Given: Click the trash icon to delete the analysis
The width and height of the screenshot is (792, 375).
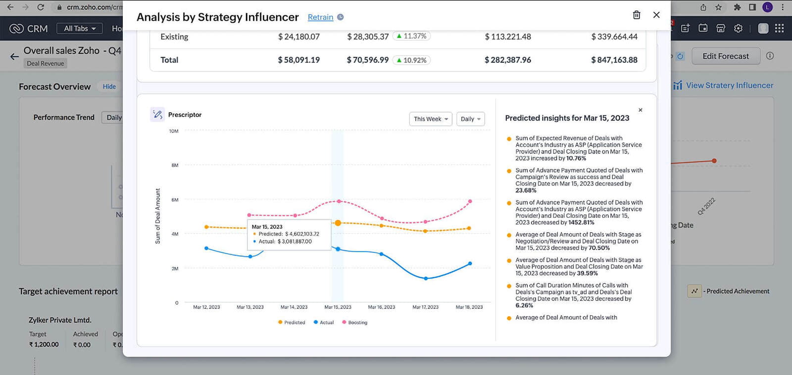Looking at the screenshot, I should pos(637,15).
